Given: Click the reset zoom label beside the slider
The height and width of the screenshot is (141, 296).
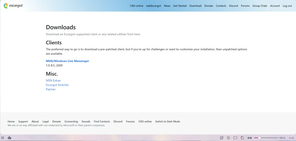Looking at the screenshot, I should tap(249, 138).
